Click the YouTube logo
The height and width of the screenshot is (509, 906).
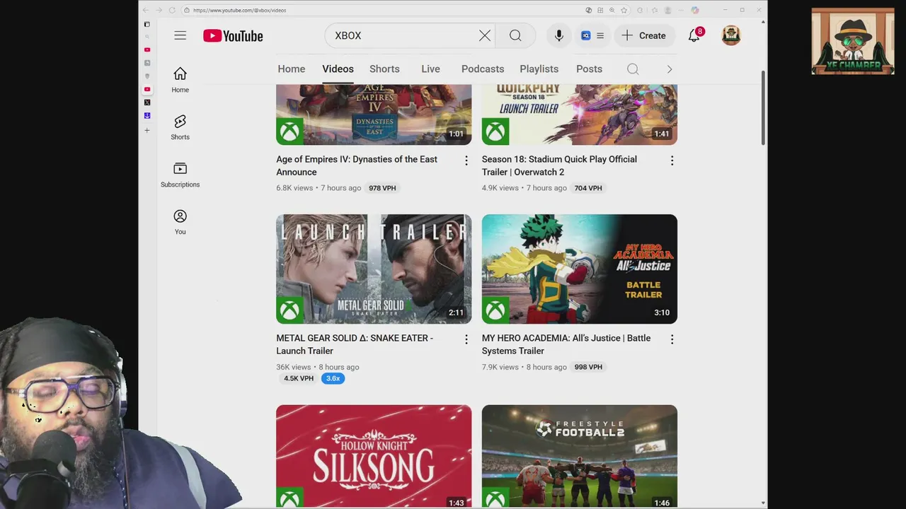click(x=233, y=35)
